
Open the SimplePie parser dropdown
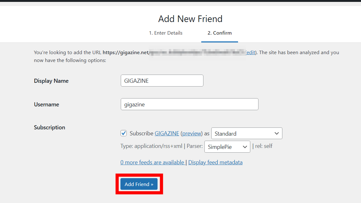point(227,147)
